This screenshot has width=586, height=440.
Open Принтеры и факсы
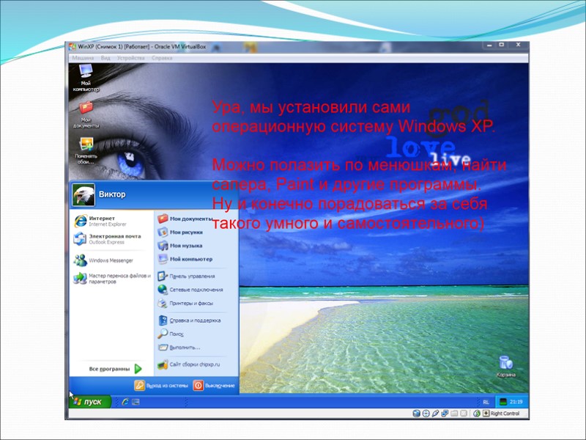click(185, 303)
